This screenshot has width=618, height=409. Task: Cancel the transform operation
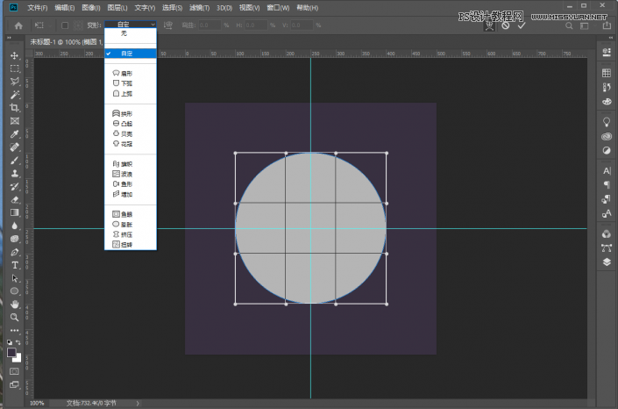505,25
